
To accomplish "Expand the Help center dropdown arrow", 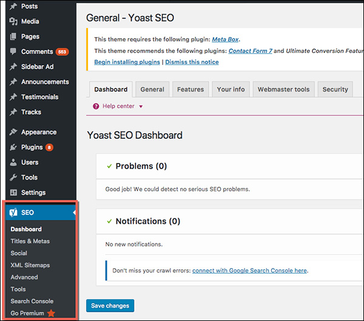I will [141, 107].
